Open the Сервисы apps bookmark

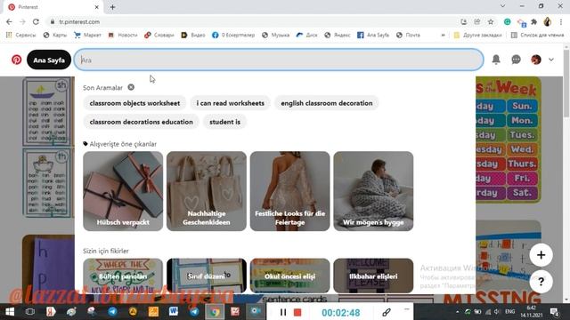[x=21, y=35]
